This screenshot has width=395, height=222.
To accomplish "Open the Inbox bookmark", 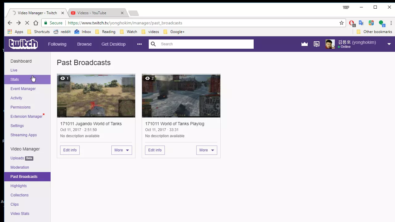I will point(83,32).
